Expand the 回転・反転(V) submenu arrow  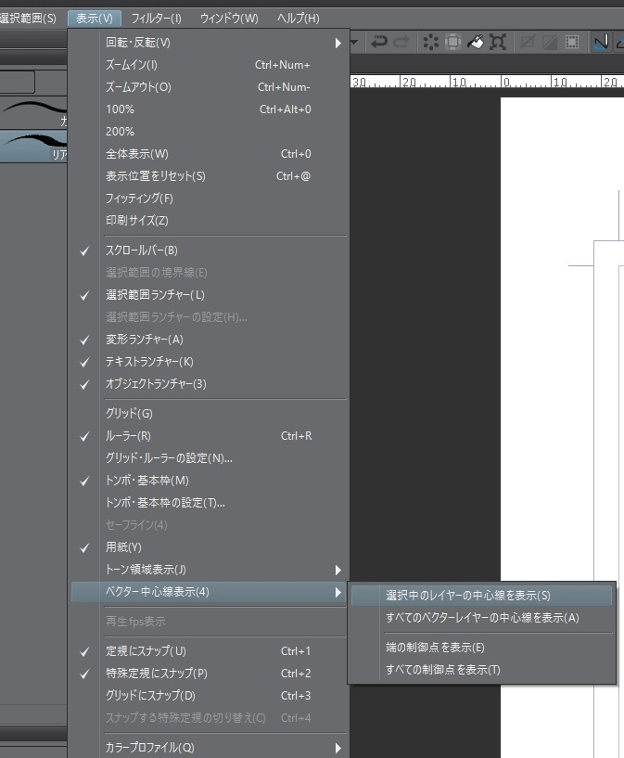tap(338, 43)
